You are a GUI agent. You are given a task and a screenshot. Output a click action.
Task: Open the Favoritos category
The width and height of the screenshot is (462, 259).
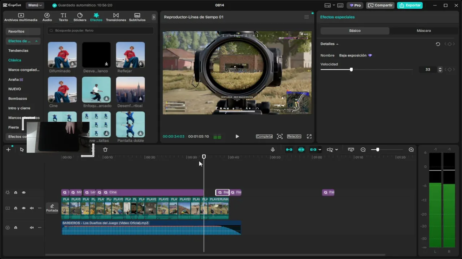pos(23,31)
